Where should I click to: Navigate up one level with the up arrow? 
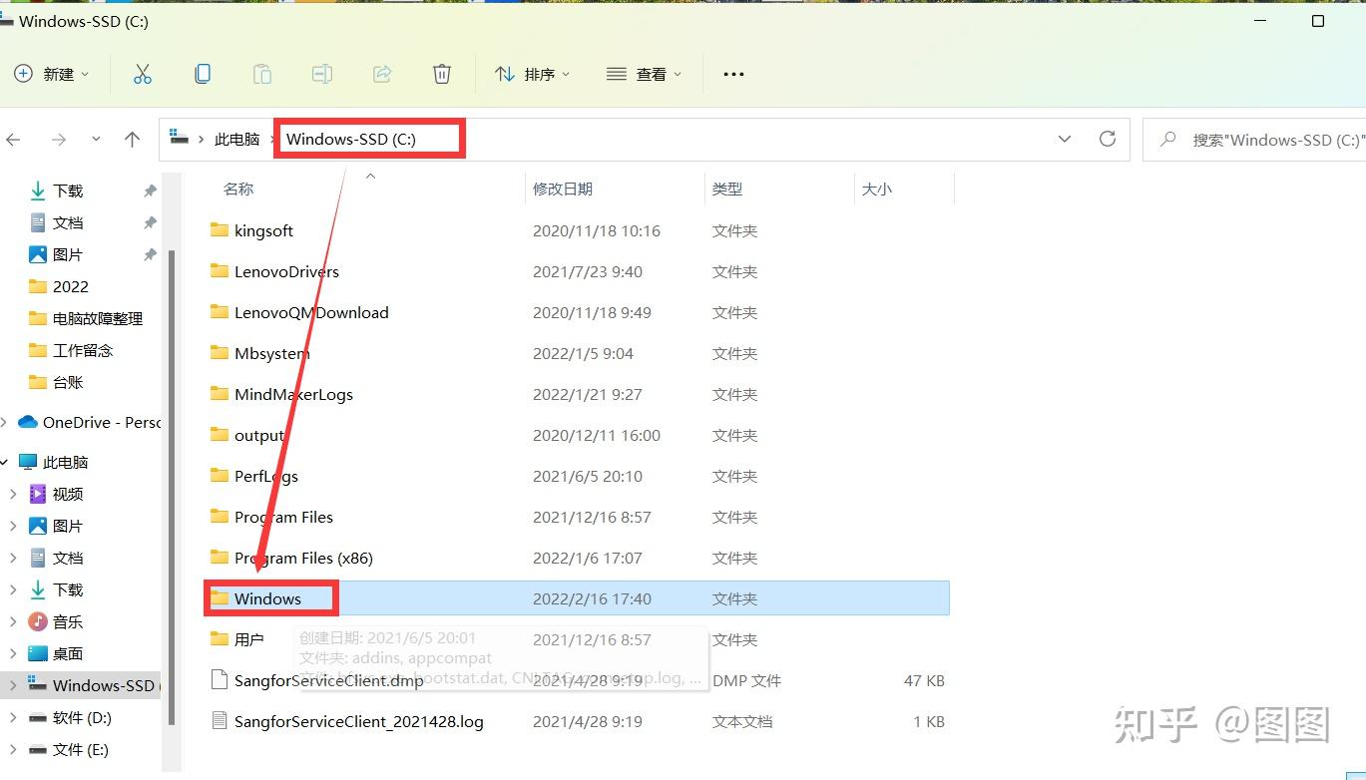(132, 139)
